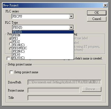Confirm with the OK button
This screenshot has height=109, width=111.
coord(97,13)
